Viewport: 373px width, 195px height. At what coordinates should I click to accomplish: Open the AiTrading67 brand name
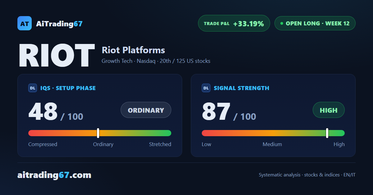pyautogui.click(x=59, y=24)
